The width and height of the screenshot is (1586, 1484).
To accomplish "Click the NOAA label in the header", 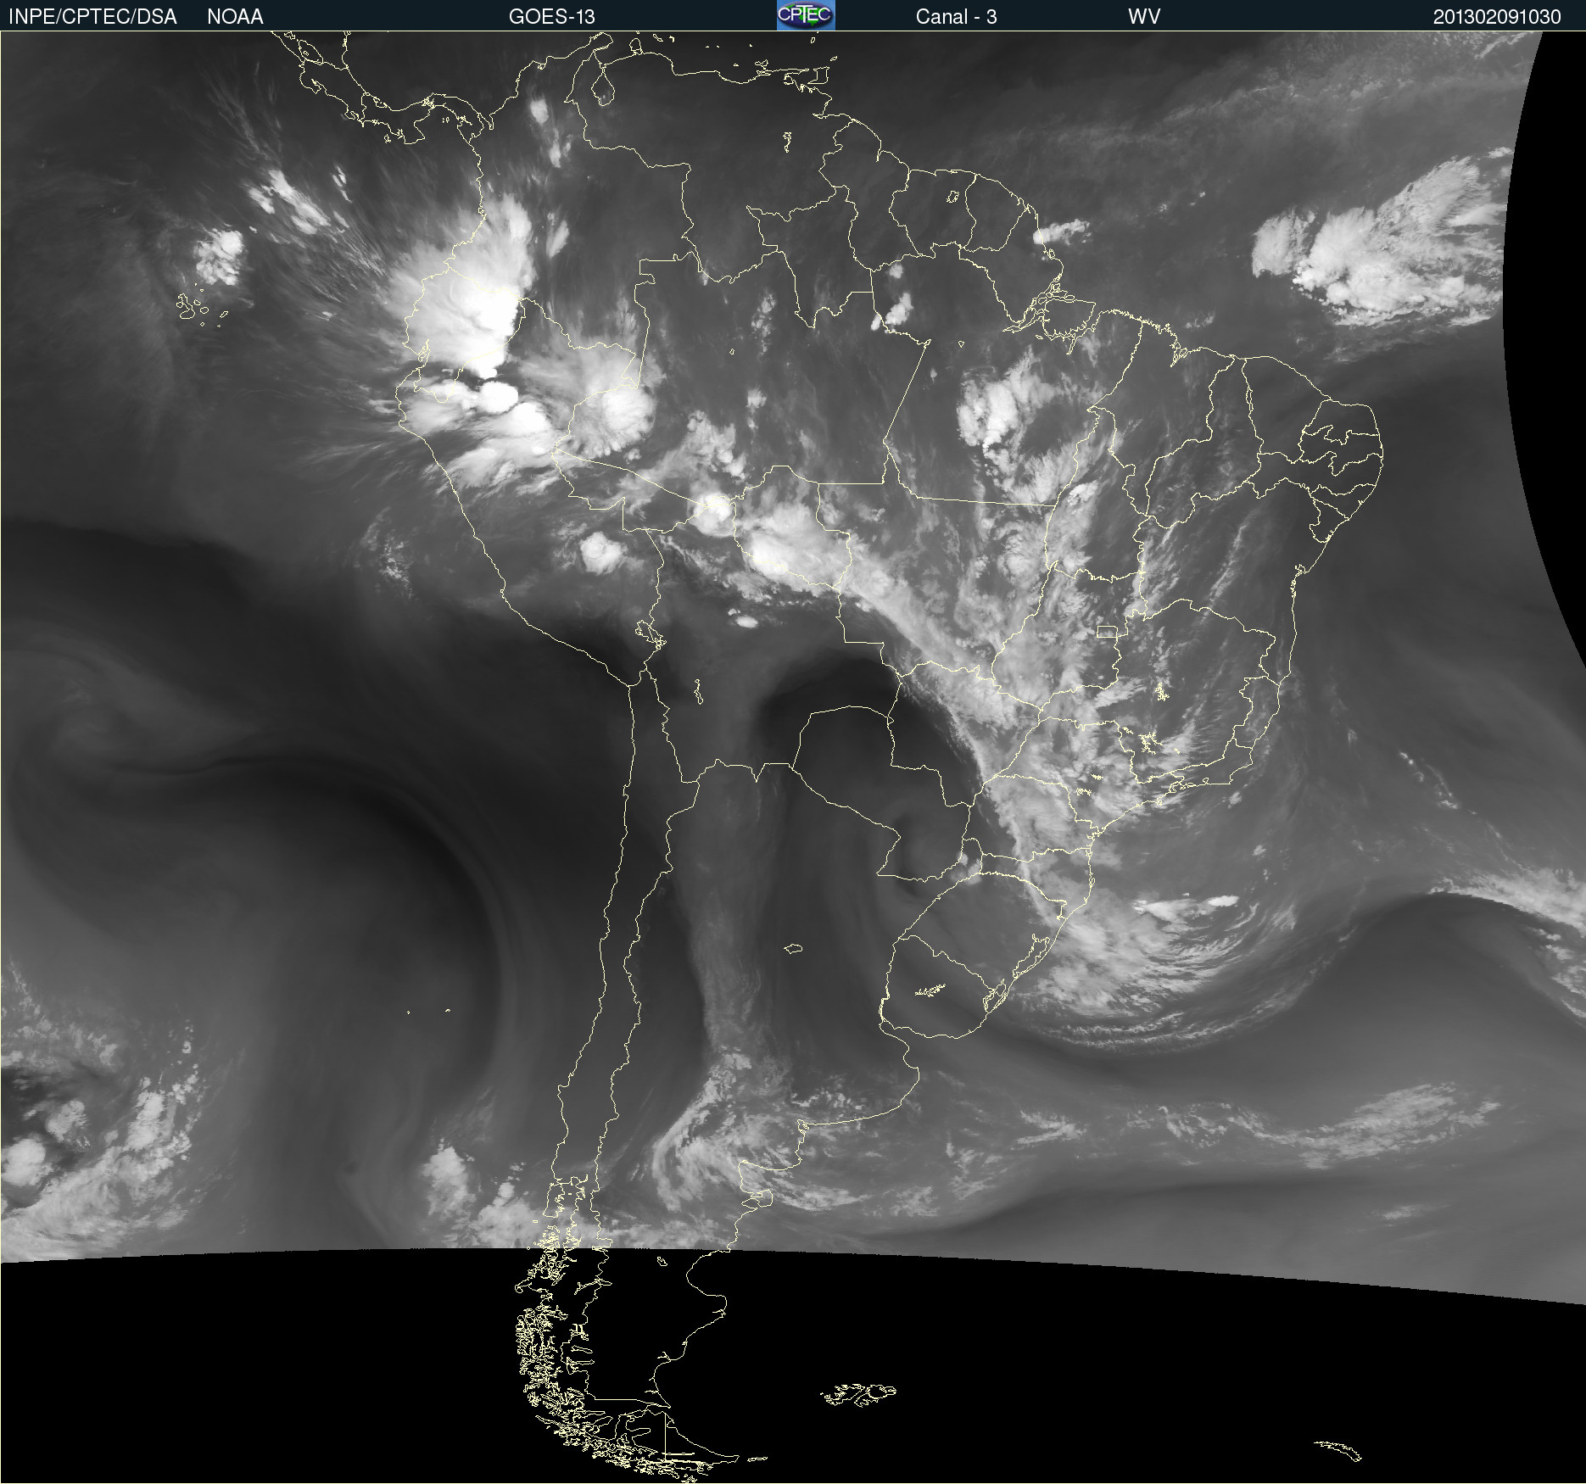I will point(235,16).
